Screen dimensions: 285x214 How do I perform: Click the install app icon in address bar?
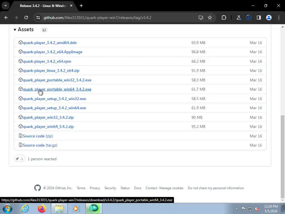click(201, 18)
